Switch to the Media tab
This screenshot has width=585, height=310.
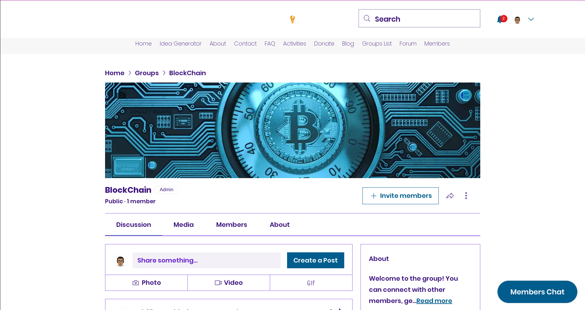coord(184,225)
